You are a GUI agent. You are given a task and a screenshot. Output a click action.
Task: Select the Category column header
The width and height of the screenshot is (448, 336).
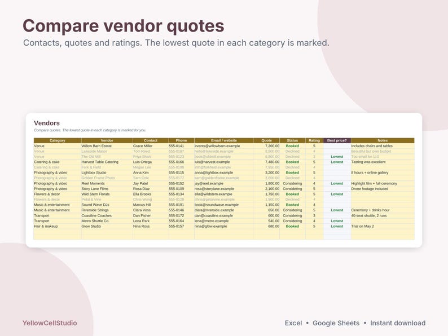(58, 140)
